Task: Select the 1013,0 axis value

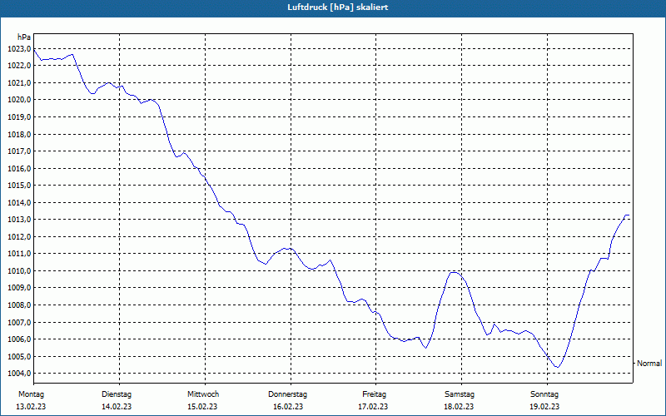Action: tap(19, 220)
